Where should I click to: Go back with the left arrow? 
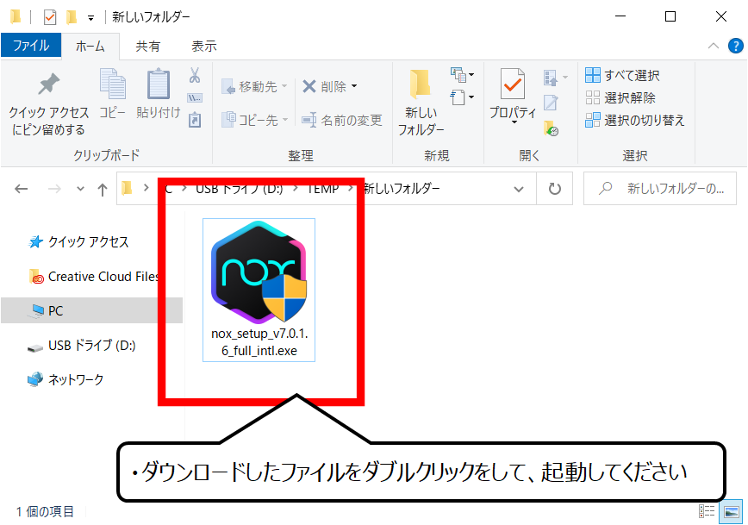coord(21,189)
